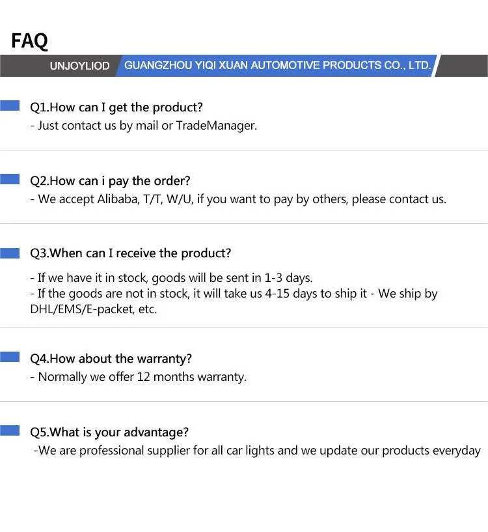
Task: Click the Guangzhou Yiqi Xuan company banner
Action: (277, 65)
